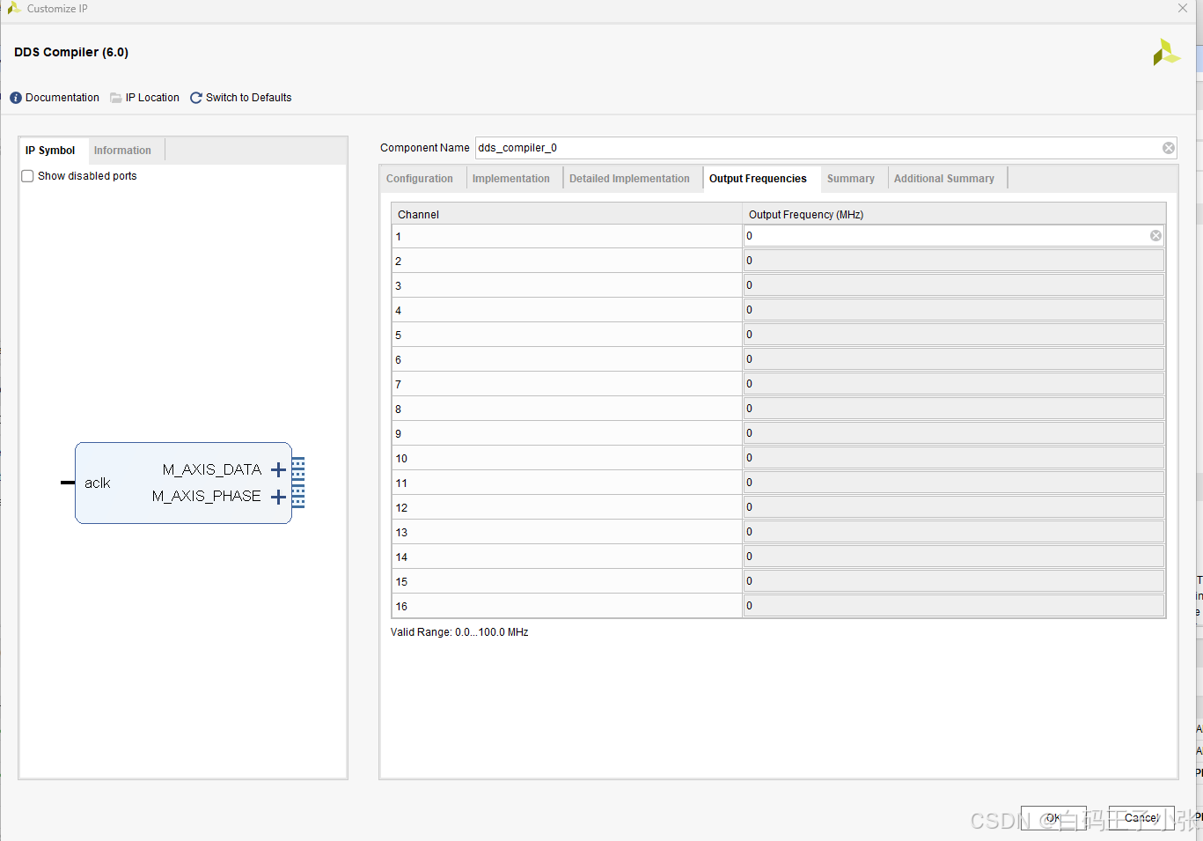The height and width of the screenshot is (841, 1203).
Task: Click channel number 16 cell
Action: pos(567,606)
